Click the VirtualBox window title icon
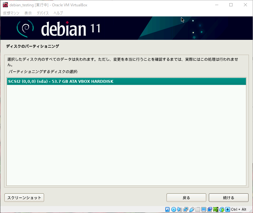The image size is (253, 213). (x=5, y=5)
